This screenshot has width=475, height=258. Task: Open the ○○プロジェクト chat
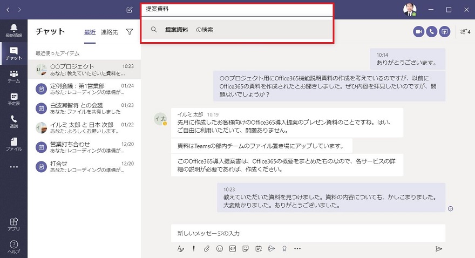click(x=85, y=70)
